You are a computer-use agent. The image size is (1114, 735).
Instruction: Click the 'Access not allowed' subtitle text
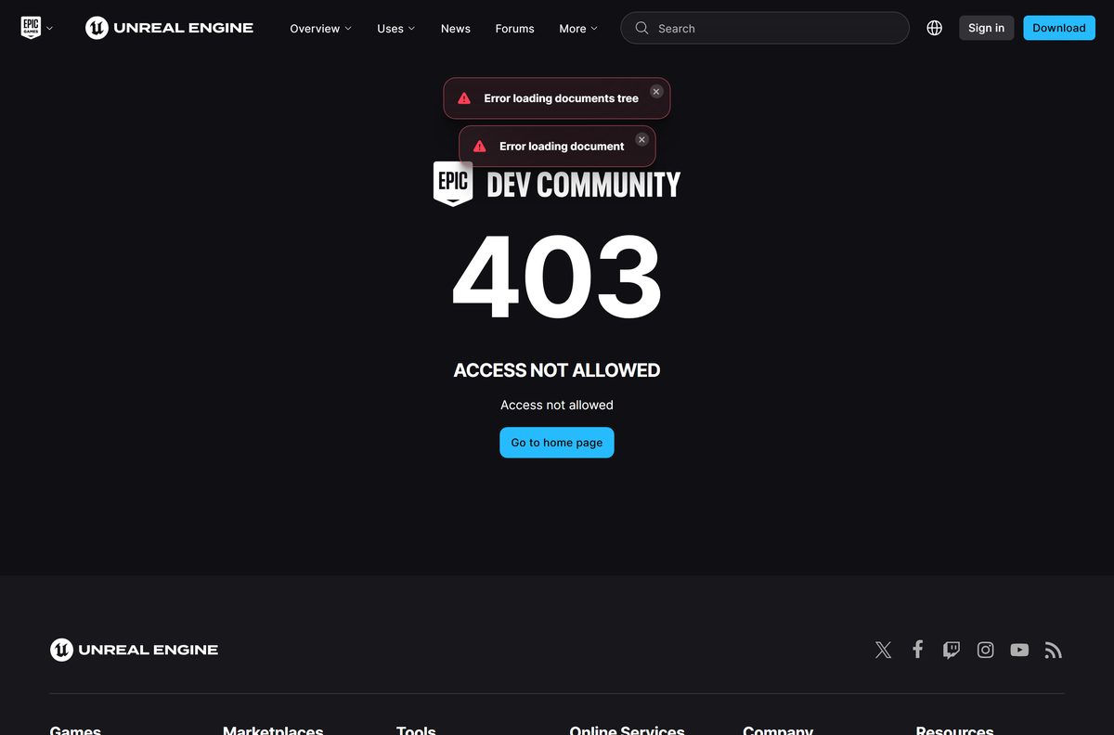click(557, 405)
